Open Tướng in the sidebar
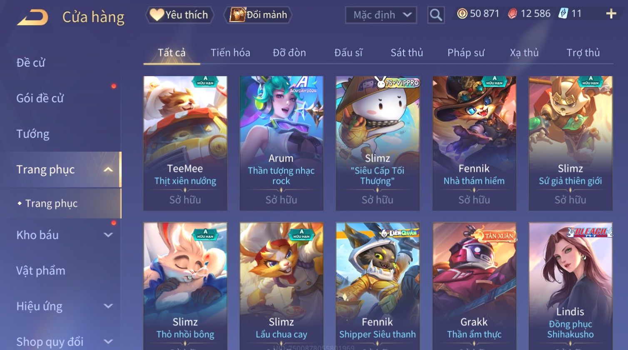 pos(33,134)
